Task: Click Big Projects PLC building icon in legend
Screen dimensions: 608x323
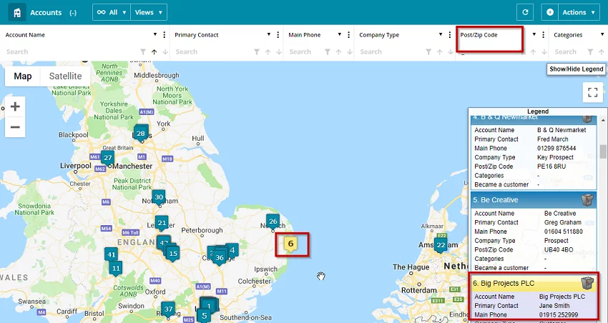Action: coord(587,283)
